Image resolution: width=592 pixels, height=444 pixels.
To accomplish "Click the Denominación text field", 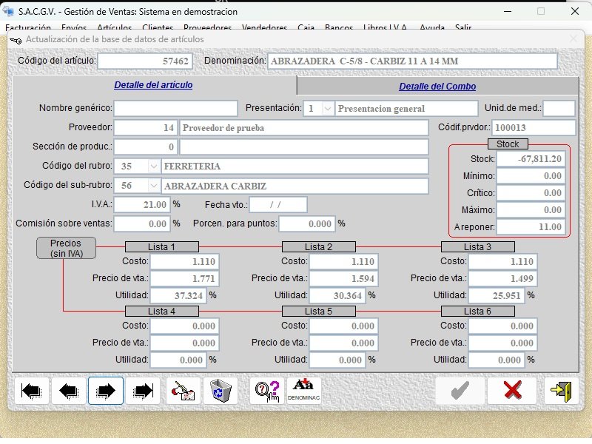I will click(412, 61).
